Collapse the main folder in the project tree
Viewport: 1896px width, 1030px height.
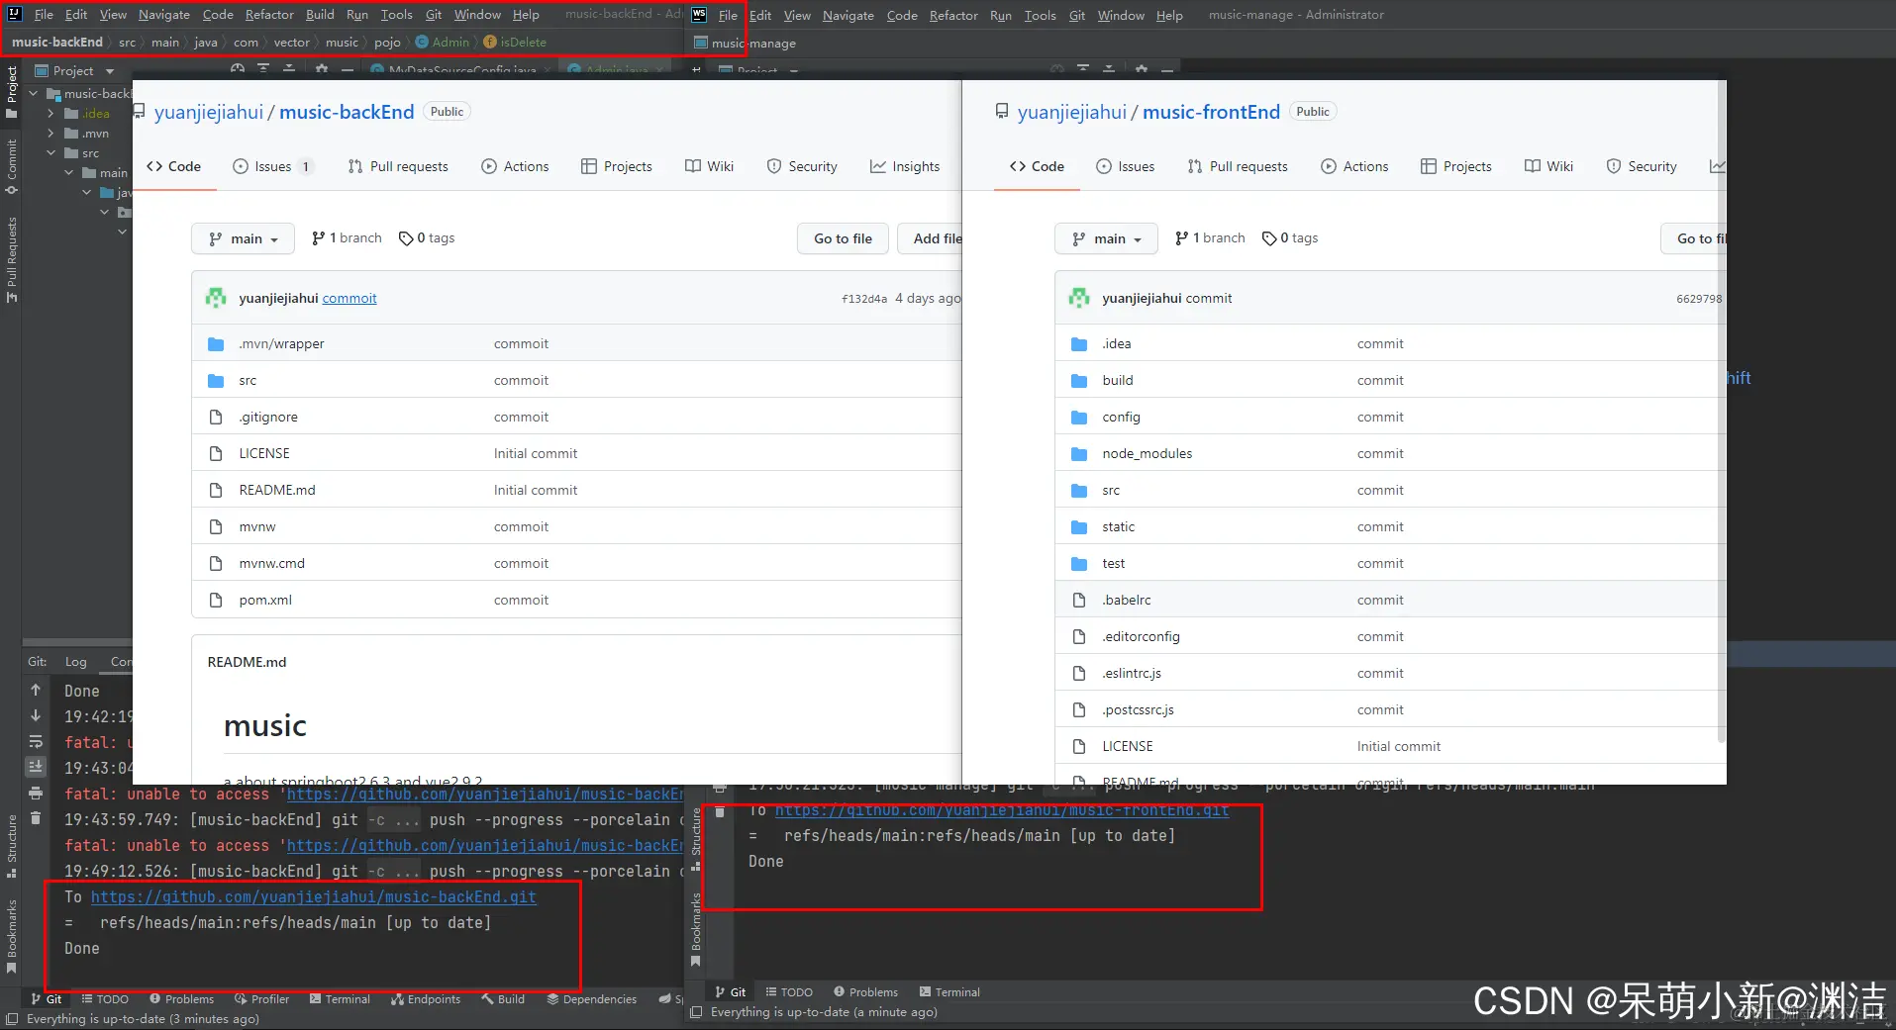68,173
